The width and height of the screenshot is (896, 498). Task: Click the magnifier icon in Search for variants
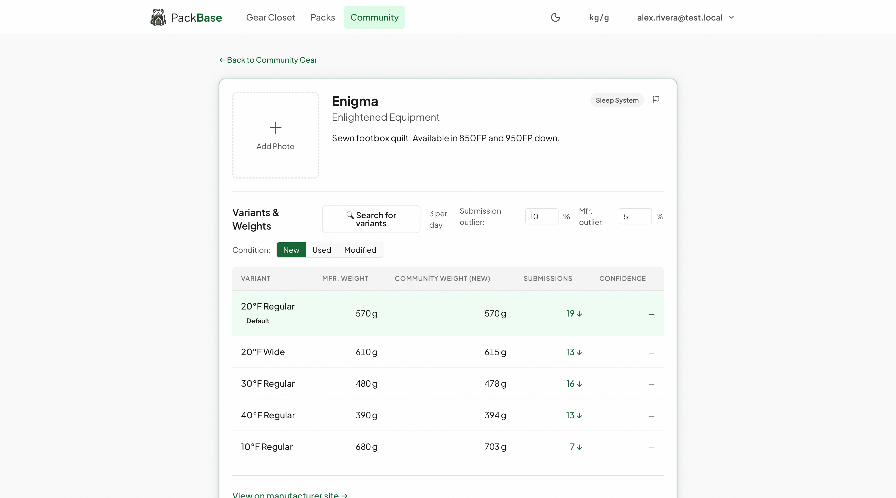click(350, 215)
